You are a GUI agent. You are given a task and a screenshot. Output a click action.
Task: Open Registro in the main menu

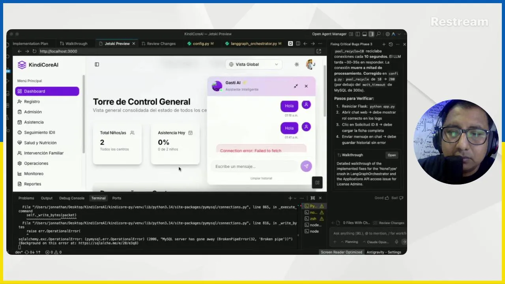pos(47,101)
